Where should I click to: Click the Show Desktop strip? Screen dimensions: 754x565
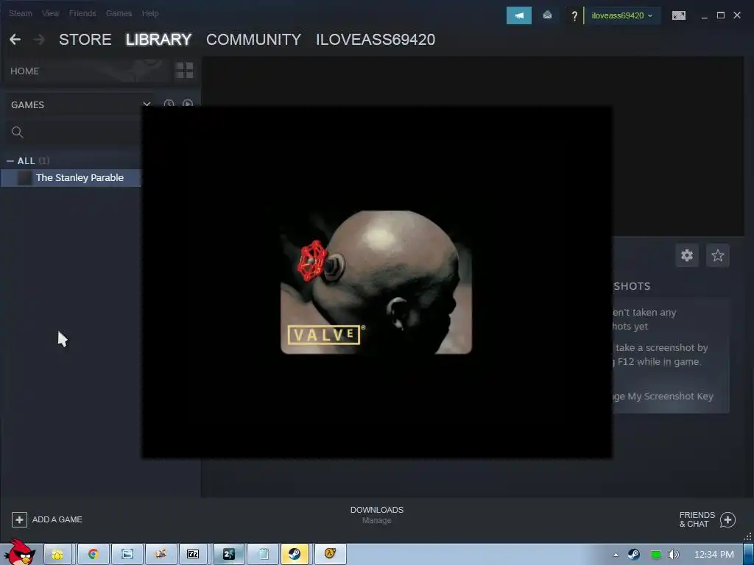pos(748,555)
